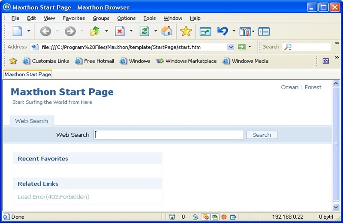Image resolution: width=343 pixels, height=223 pixels.
Task: Open the Customize Links bookmark
Action: tap(46, 61)
